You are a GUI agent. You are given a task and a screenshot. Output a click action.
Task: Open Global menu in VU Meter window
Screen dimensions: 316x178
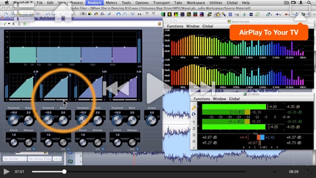[234, 99]
